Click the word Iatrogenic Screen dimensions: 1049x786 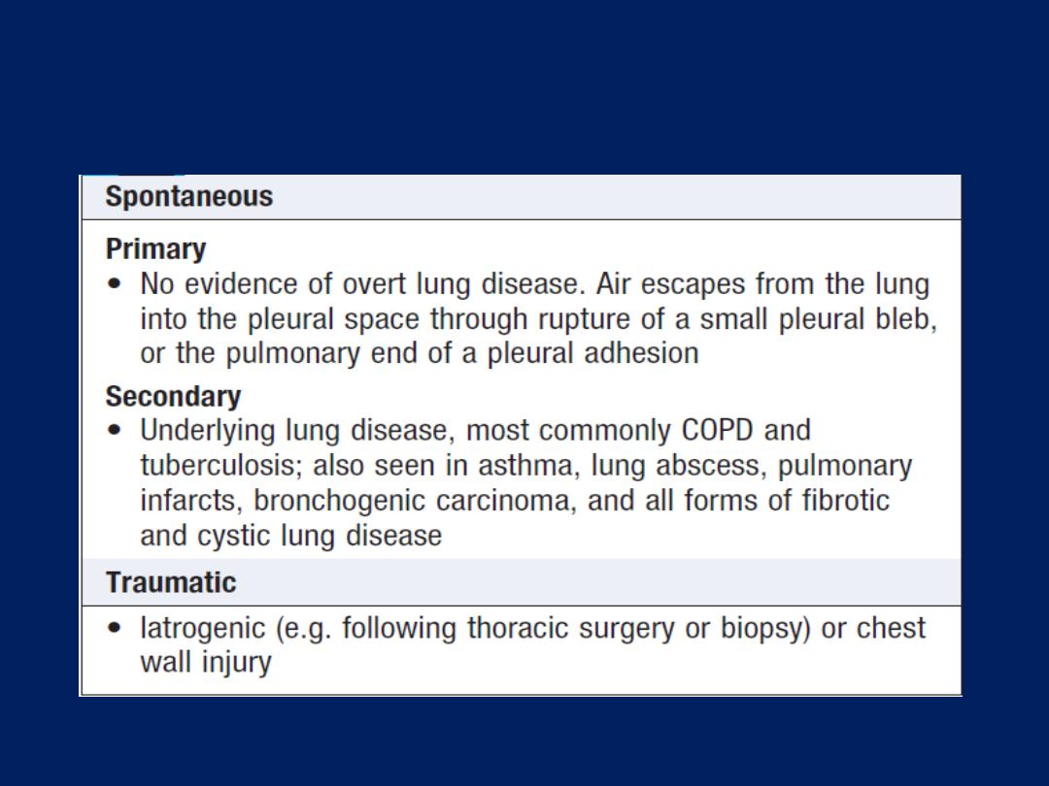(203, 629)
